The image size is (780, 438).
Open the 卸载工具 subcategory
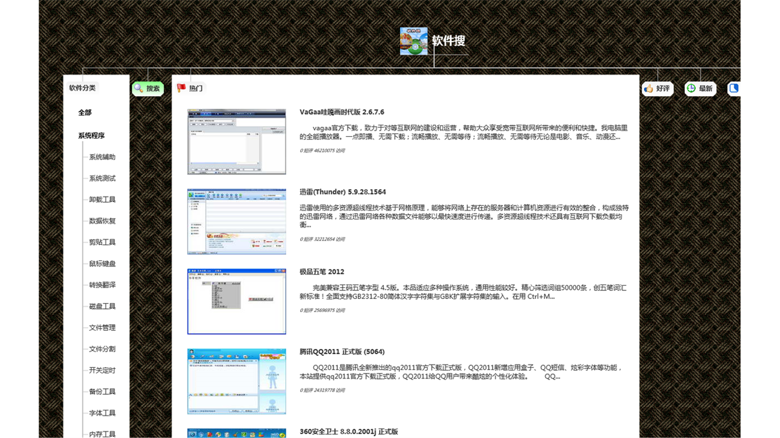pos(102,200)
